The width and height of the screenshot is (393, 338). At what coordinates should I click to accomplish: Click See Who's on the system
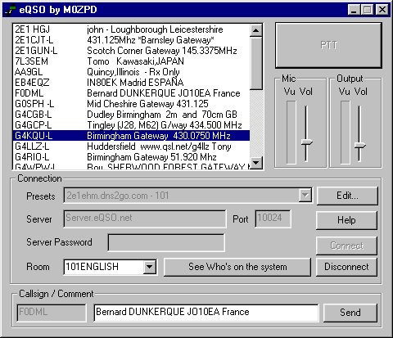[x=237, y=267]
